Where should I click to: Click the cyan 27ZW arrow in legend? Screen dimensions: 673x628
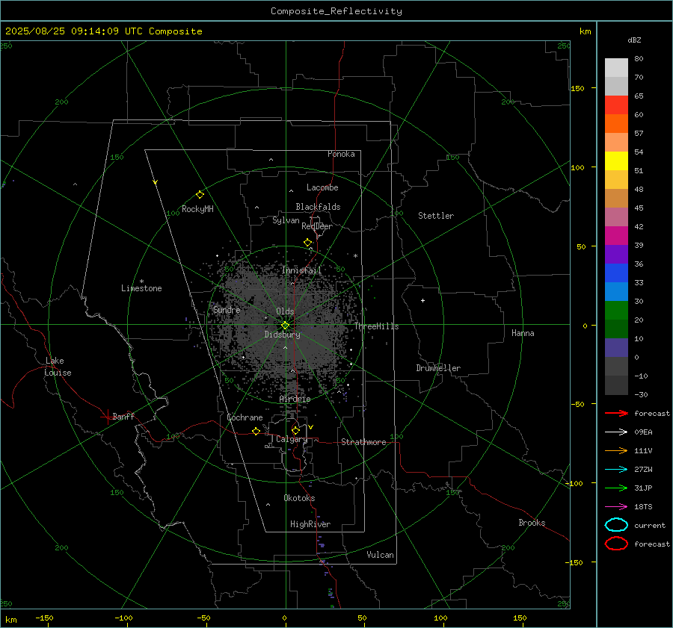pyautogui.click(x=616, y=470)
